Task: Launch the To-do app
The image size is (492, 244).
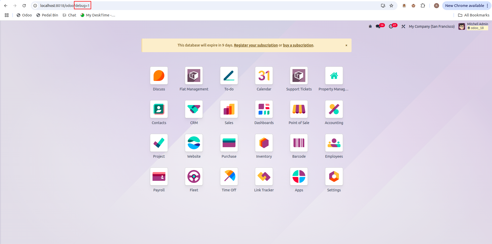Action: 229,76
